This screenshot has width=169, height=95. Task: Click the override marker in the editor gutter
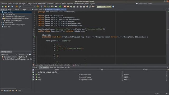pos(34,37)
